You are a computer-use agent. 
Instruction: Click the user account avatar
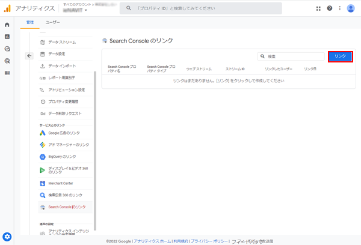click(351, 8)
